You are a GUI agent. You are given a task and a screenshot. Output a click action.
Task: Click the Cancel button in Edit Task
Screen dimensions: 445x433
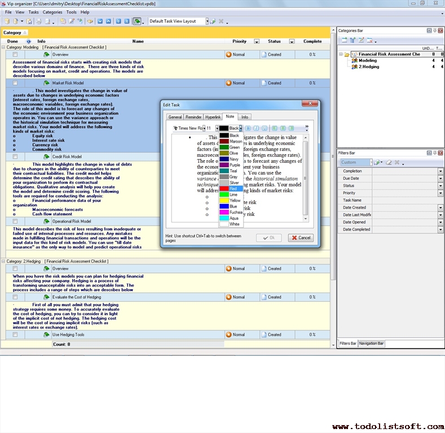(301, 238)
